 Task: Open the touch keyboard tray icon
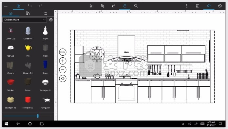tap(202, 124)
